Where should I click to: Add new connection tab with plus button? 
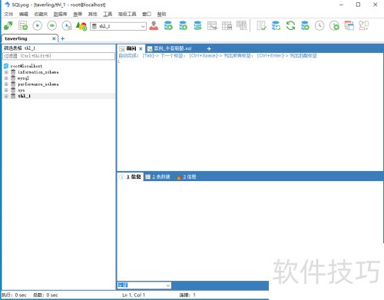(62, 38)
